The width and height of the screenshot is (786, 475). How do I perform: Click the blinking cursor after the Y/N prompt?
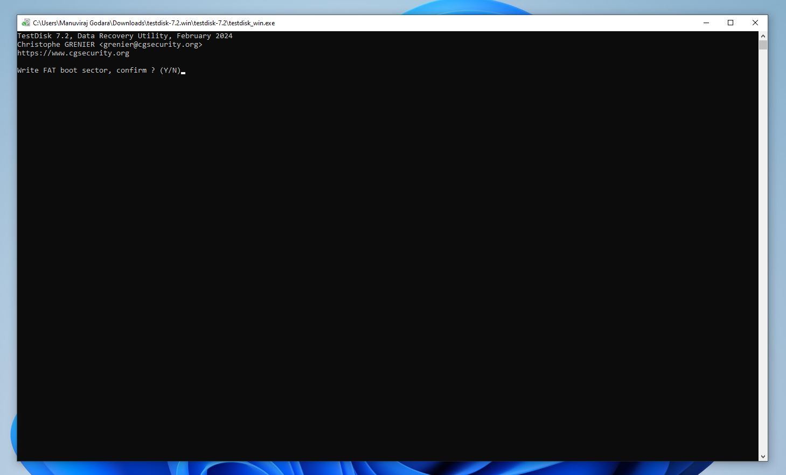[x=184, y=71]
